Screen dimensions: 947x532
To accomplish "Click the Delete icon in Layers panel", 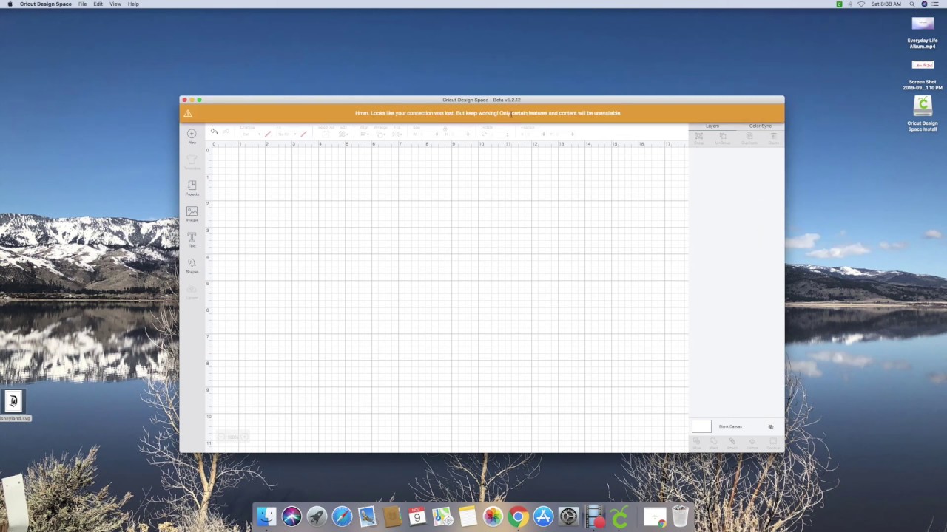I will pyautogui.click(x=773, y=137).
